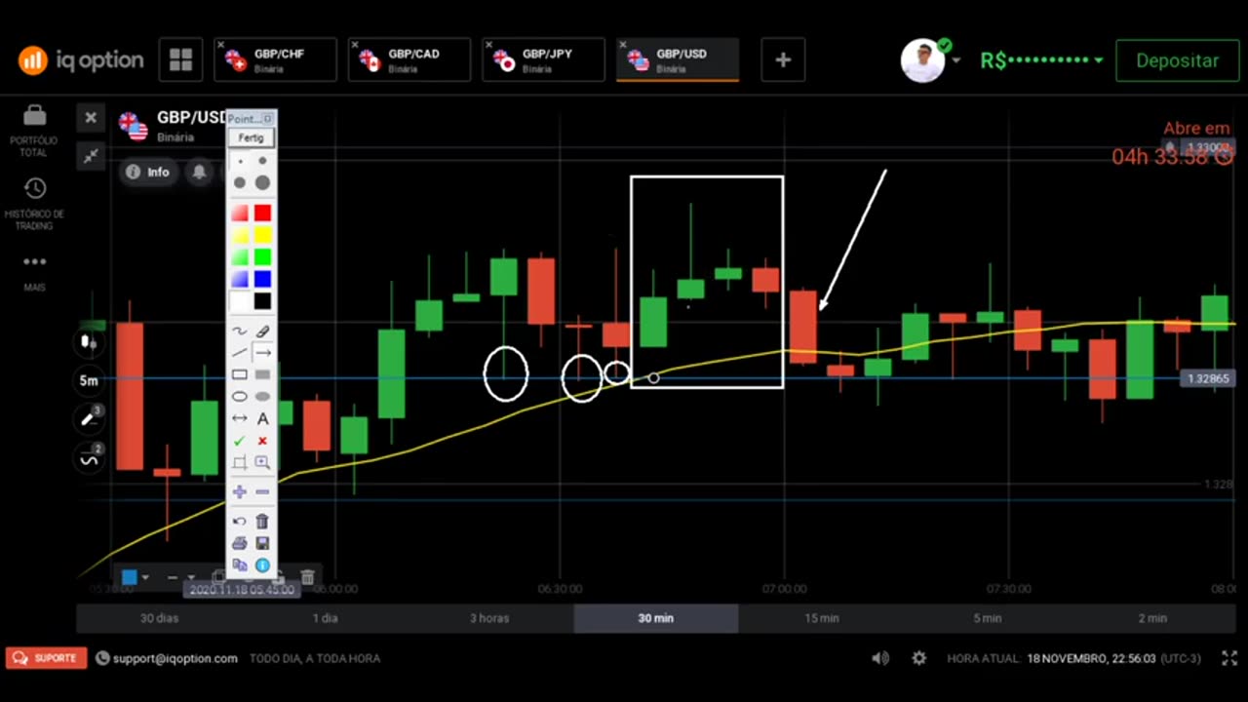Image resolution: width=1248 pixels, height=702 pixels.
Task: Select the arrow drawing tool
Action: [x=262, y=353]
